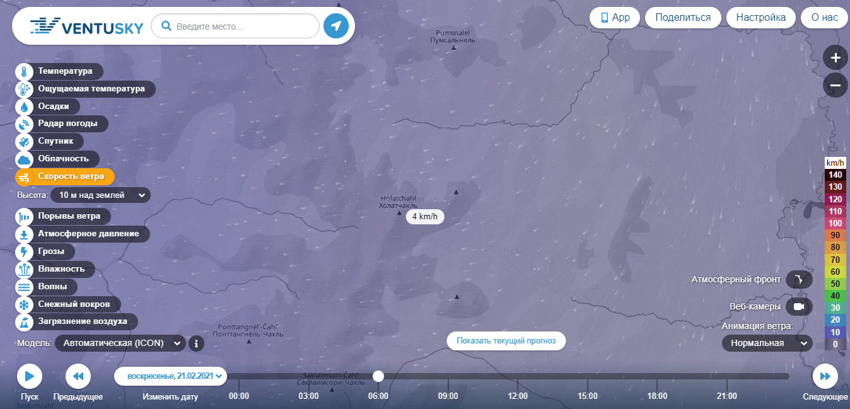Open the Радар погоды radar layer icon
Viewport: 850px width, 409px height.
tap(24, 124)
